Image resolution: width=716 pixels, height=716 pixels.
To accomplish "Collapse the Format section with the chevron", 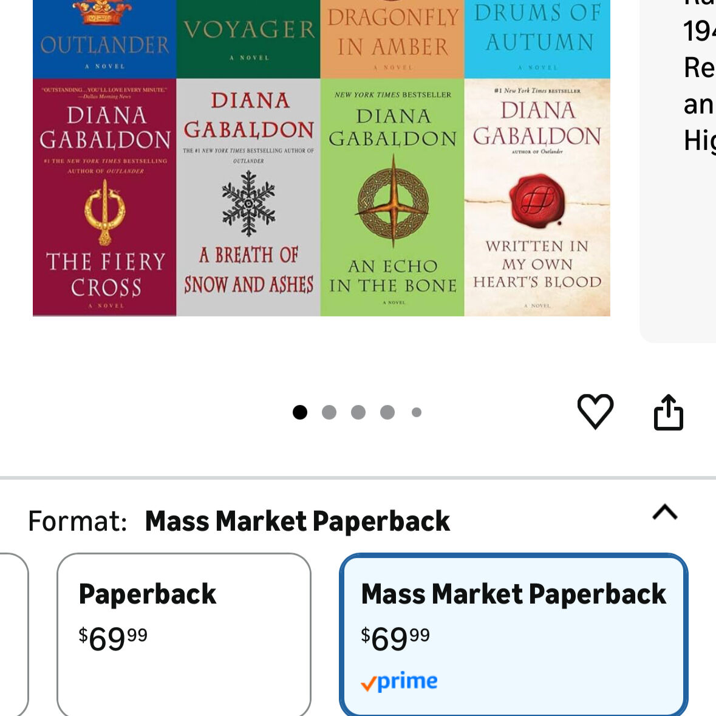I will coord(664,513).
